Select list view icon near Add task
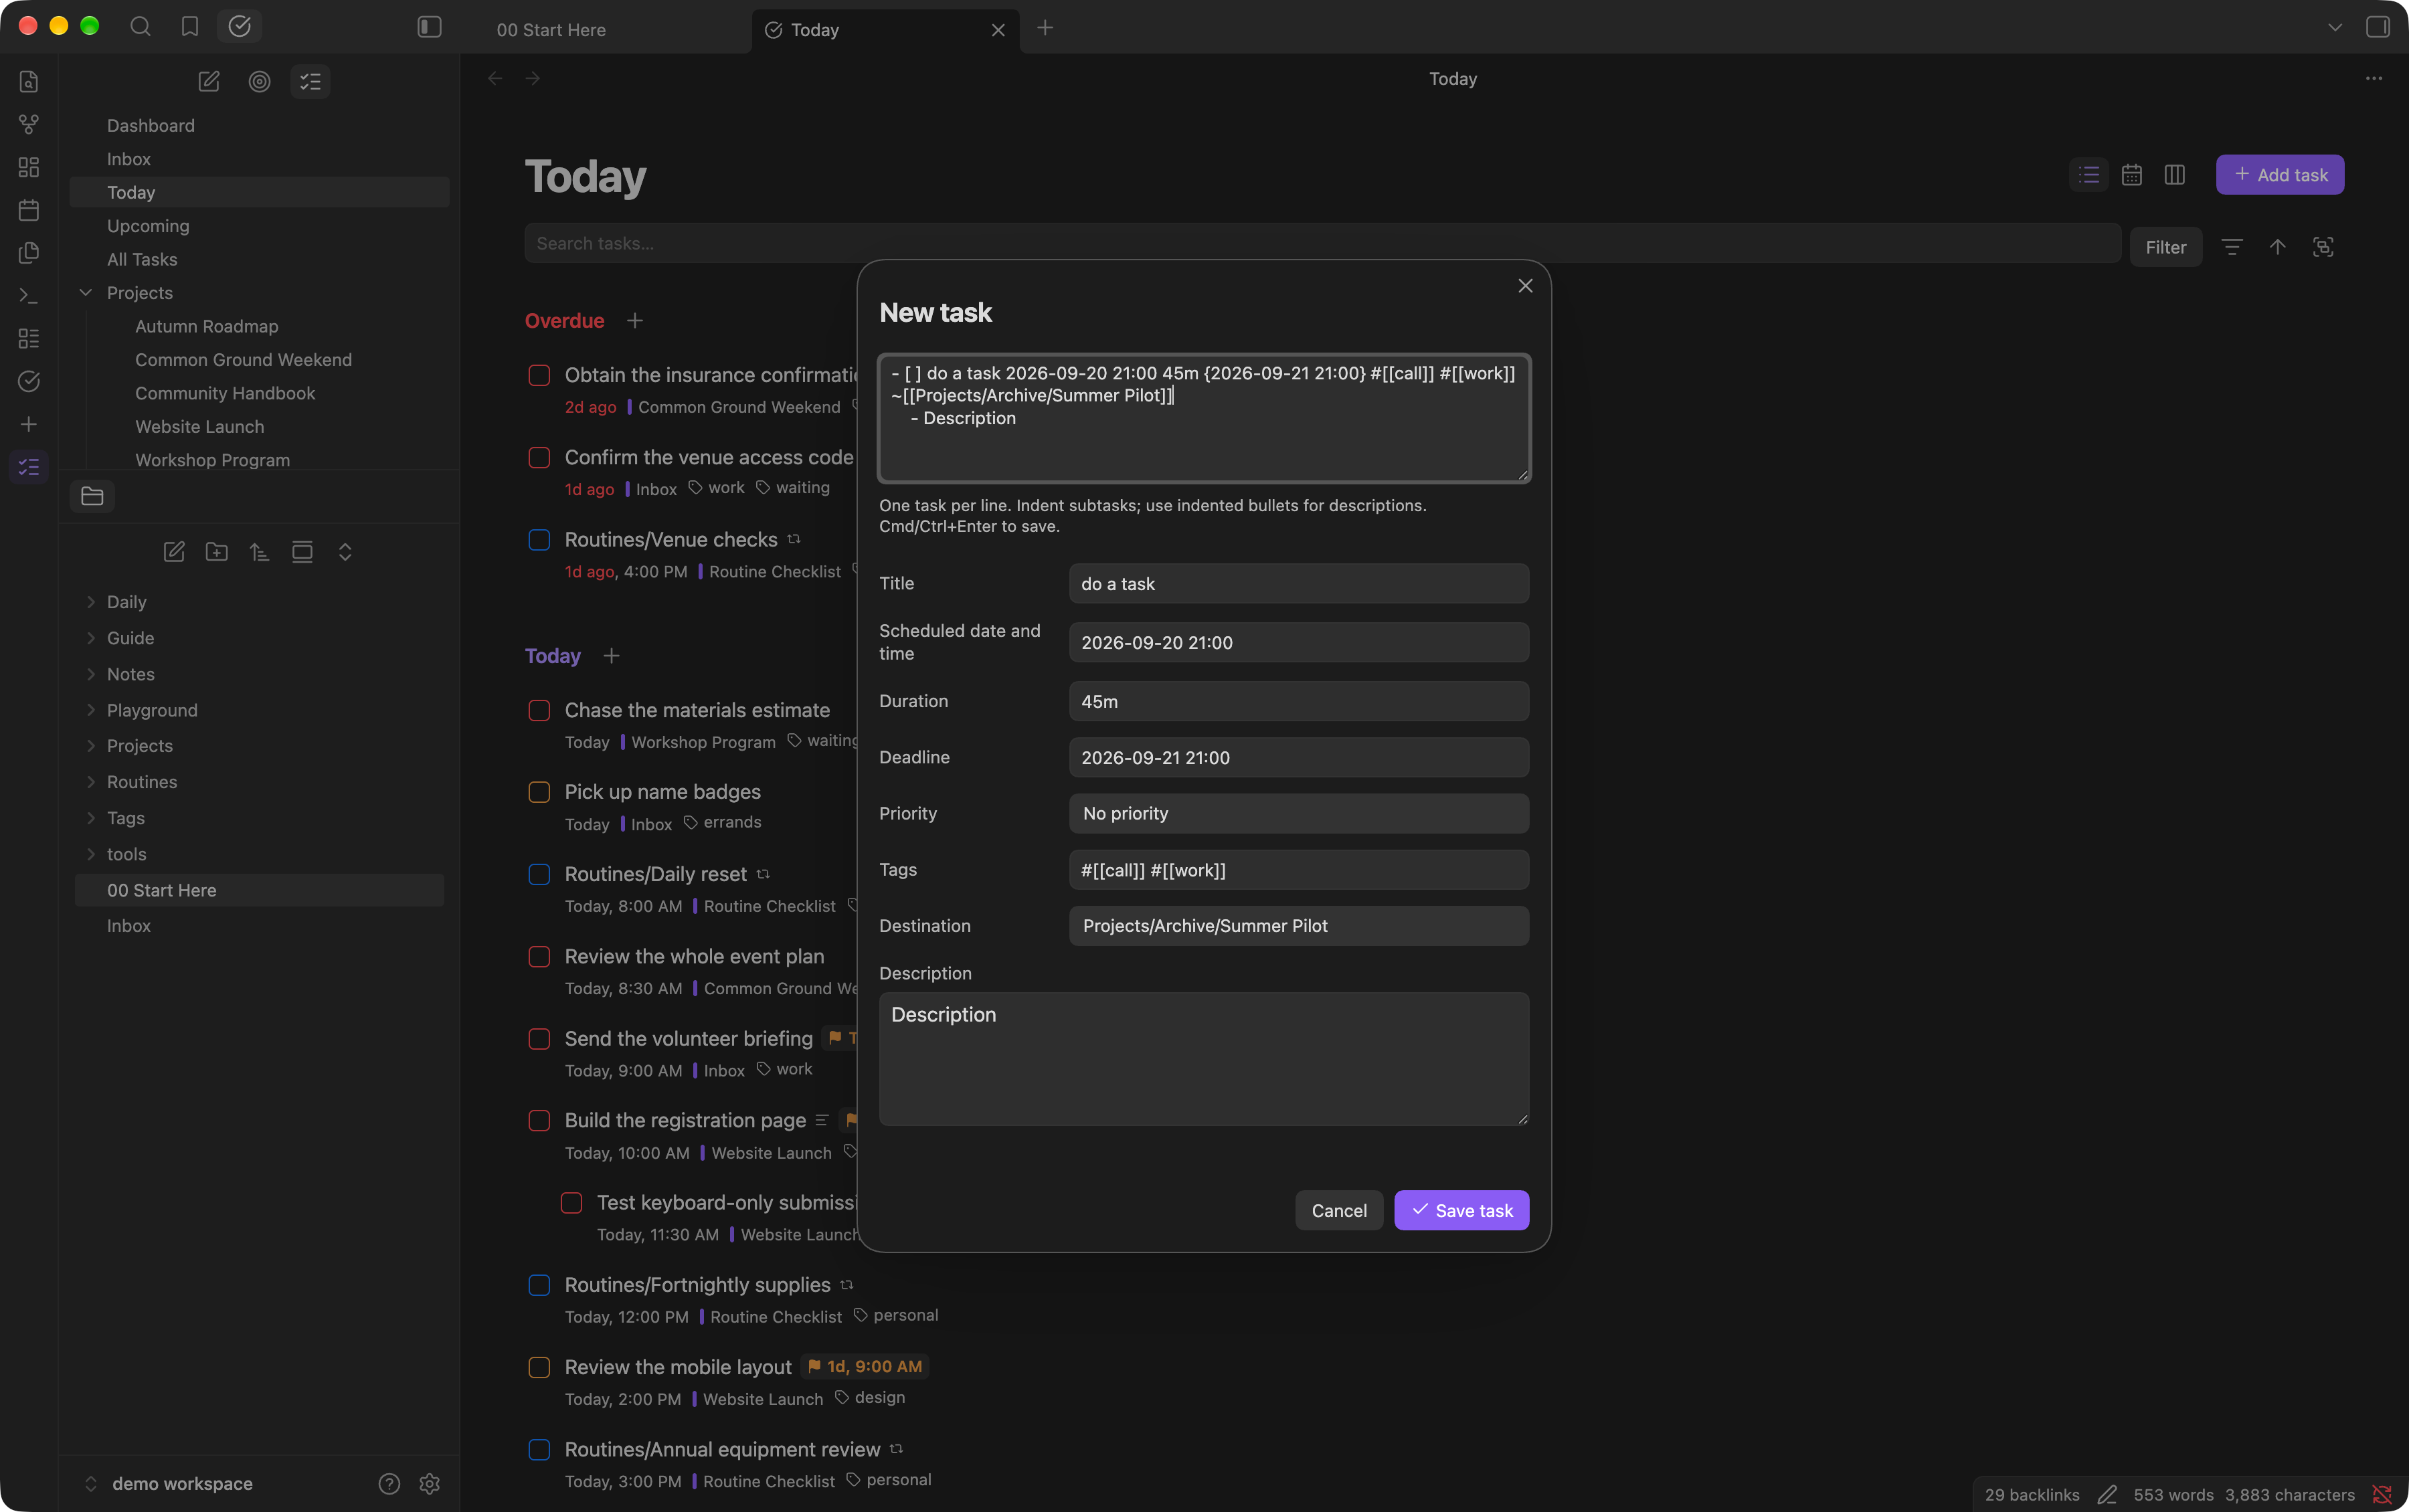 tap(2089, 175)
